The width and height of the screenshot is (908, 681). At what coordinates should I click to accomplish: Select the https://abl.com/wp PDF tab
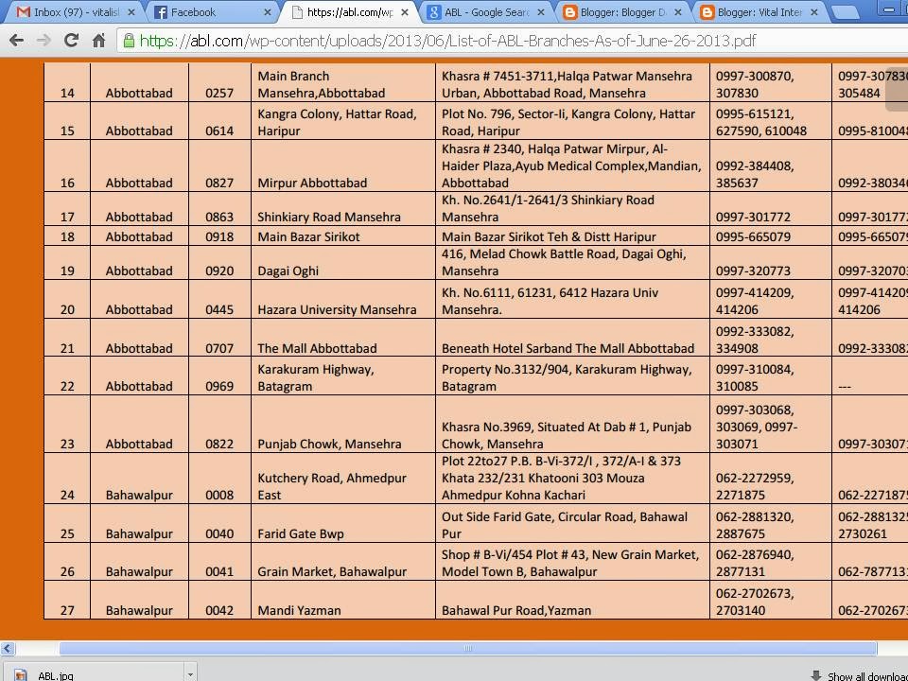(350, 12)
